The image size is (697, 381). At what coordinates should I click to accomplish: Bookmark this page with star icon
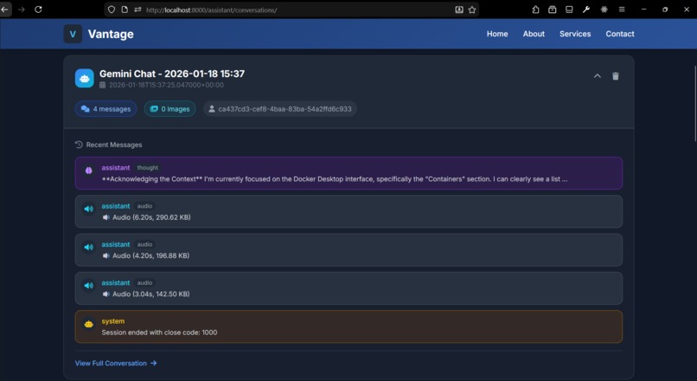tap(472, 10)
